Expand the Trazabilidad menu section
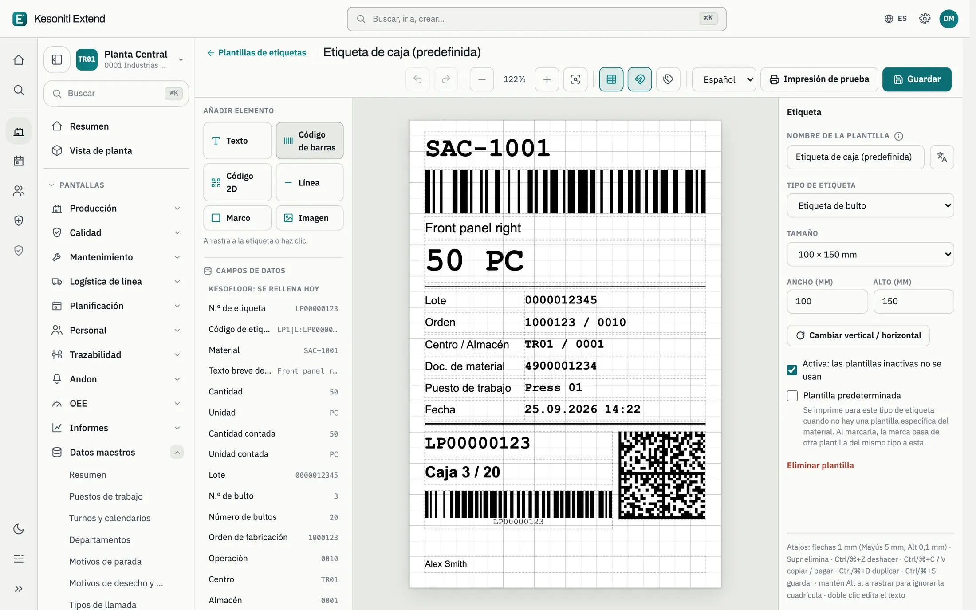This screenshot has height=610, width=976. (116, 355)
